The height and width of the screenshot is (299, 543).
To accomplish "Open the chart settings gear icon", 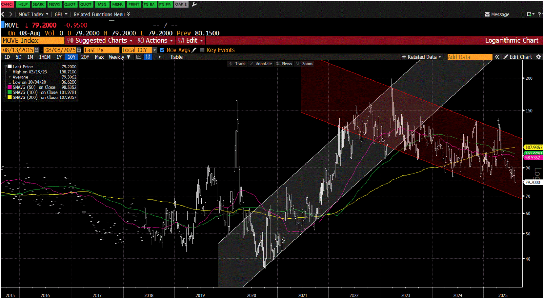I will 539,57.
